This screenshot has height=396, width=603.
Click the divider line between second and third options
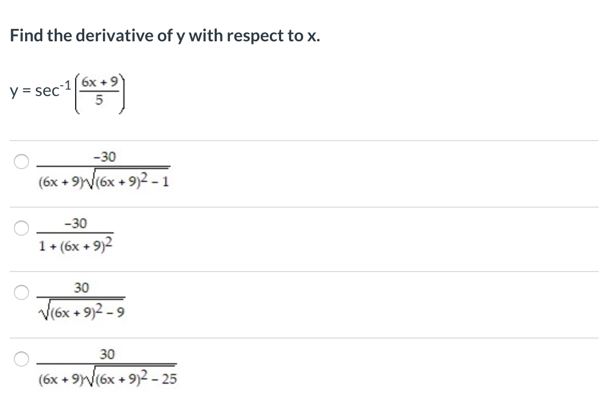[x=300, y=269]
